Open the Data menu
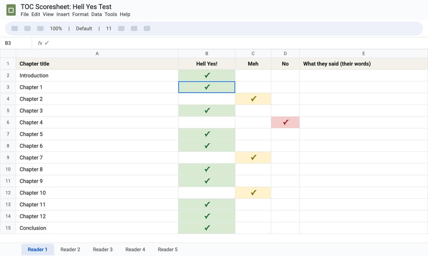This screenshot has height=256, width=428. pyautogui.click(x=96, y=14)
